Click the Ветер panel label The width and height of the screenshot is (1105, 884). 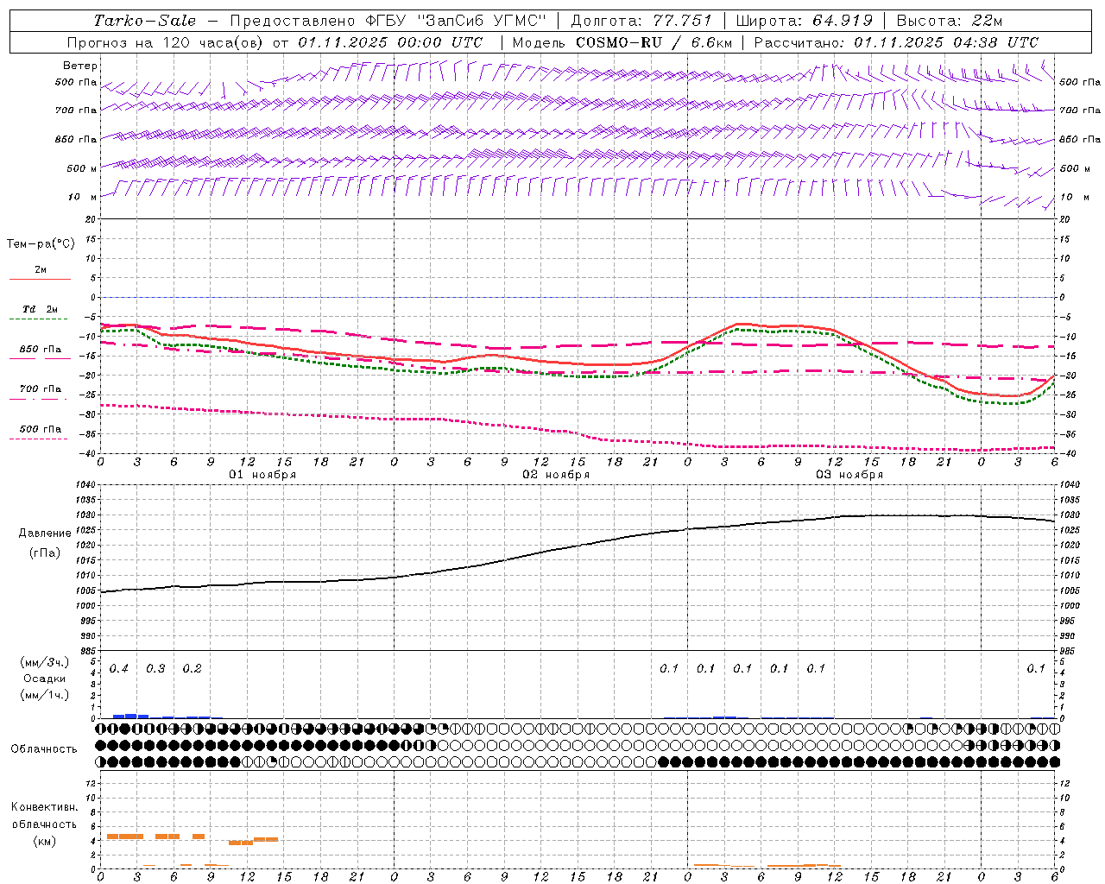[80, 66]
